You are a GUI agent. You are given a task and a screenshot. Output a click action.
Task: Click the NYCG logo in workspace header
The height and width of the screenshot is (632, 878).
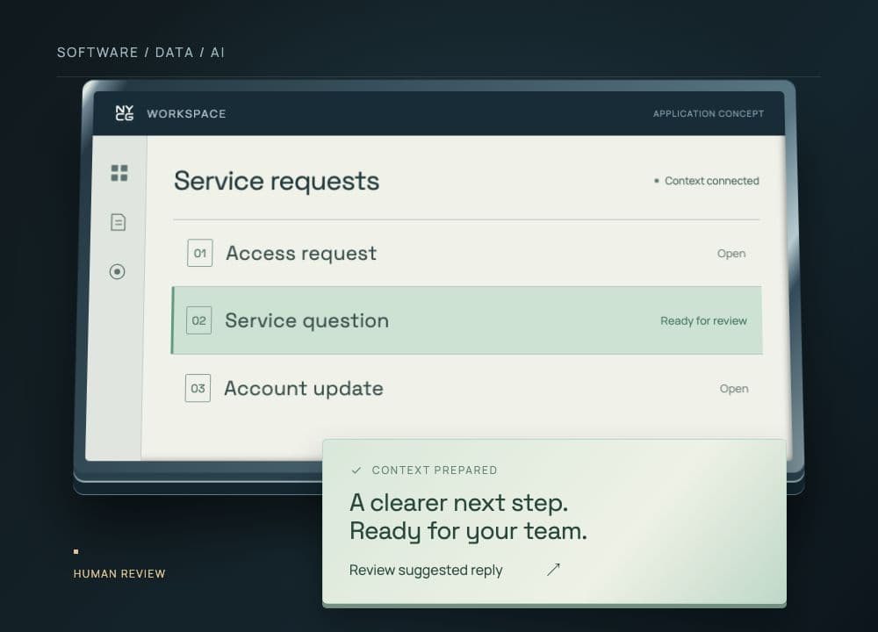click(x=125, y=113)
